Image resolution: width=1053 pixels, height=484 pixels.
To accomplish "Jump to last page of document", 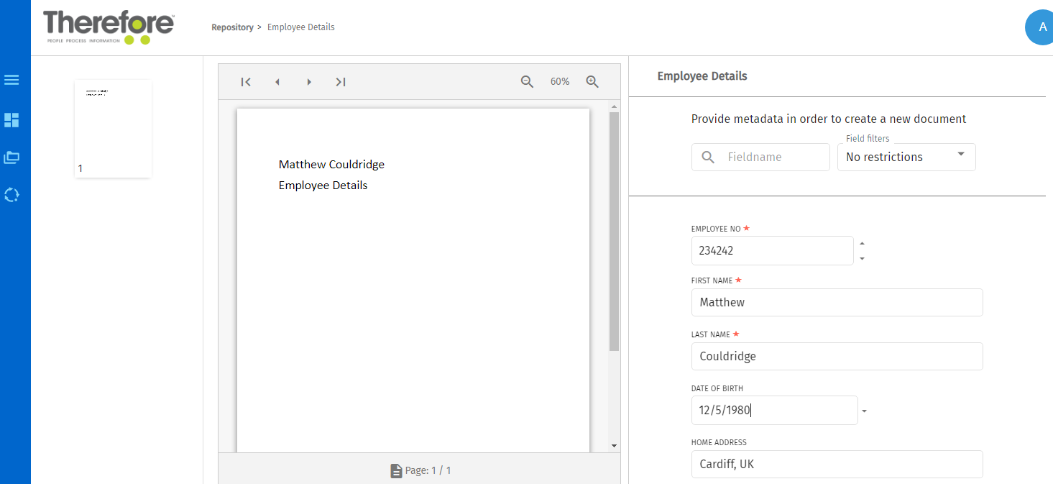I will (x=341, y=82).
